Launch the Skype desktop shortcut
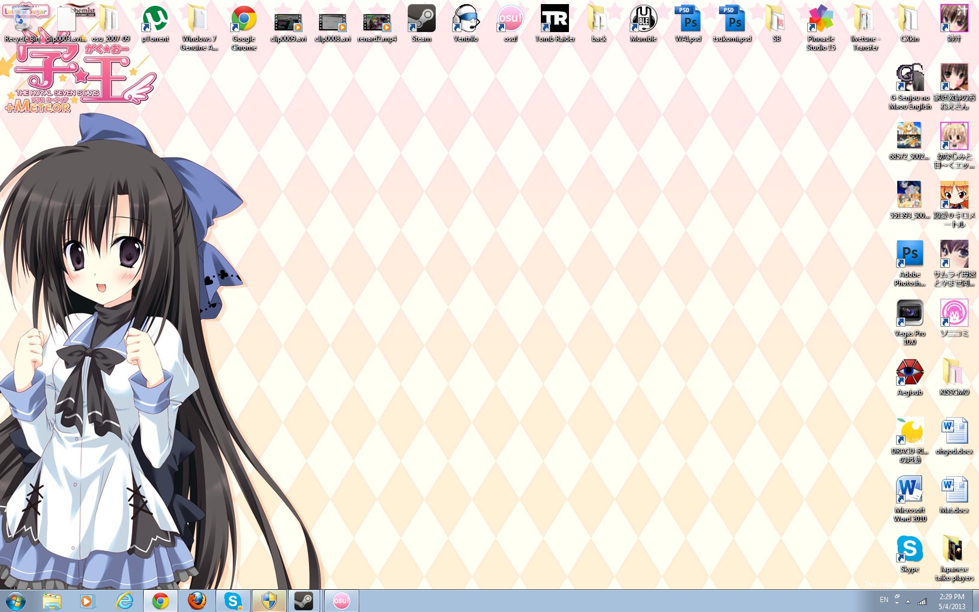This screenshot has width=979, height=612. pyautogui.click(x=909, y=554)
